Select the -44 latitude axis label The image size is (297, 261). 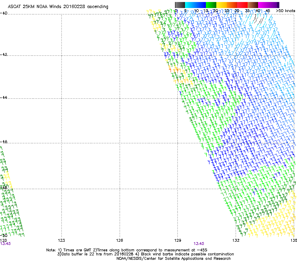coord(4,98)
